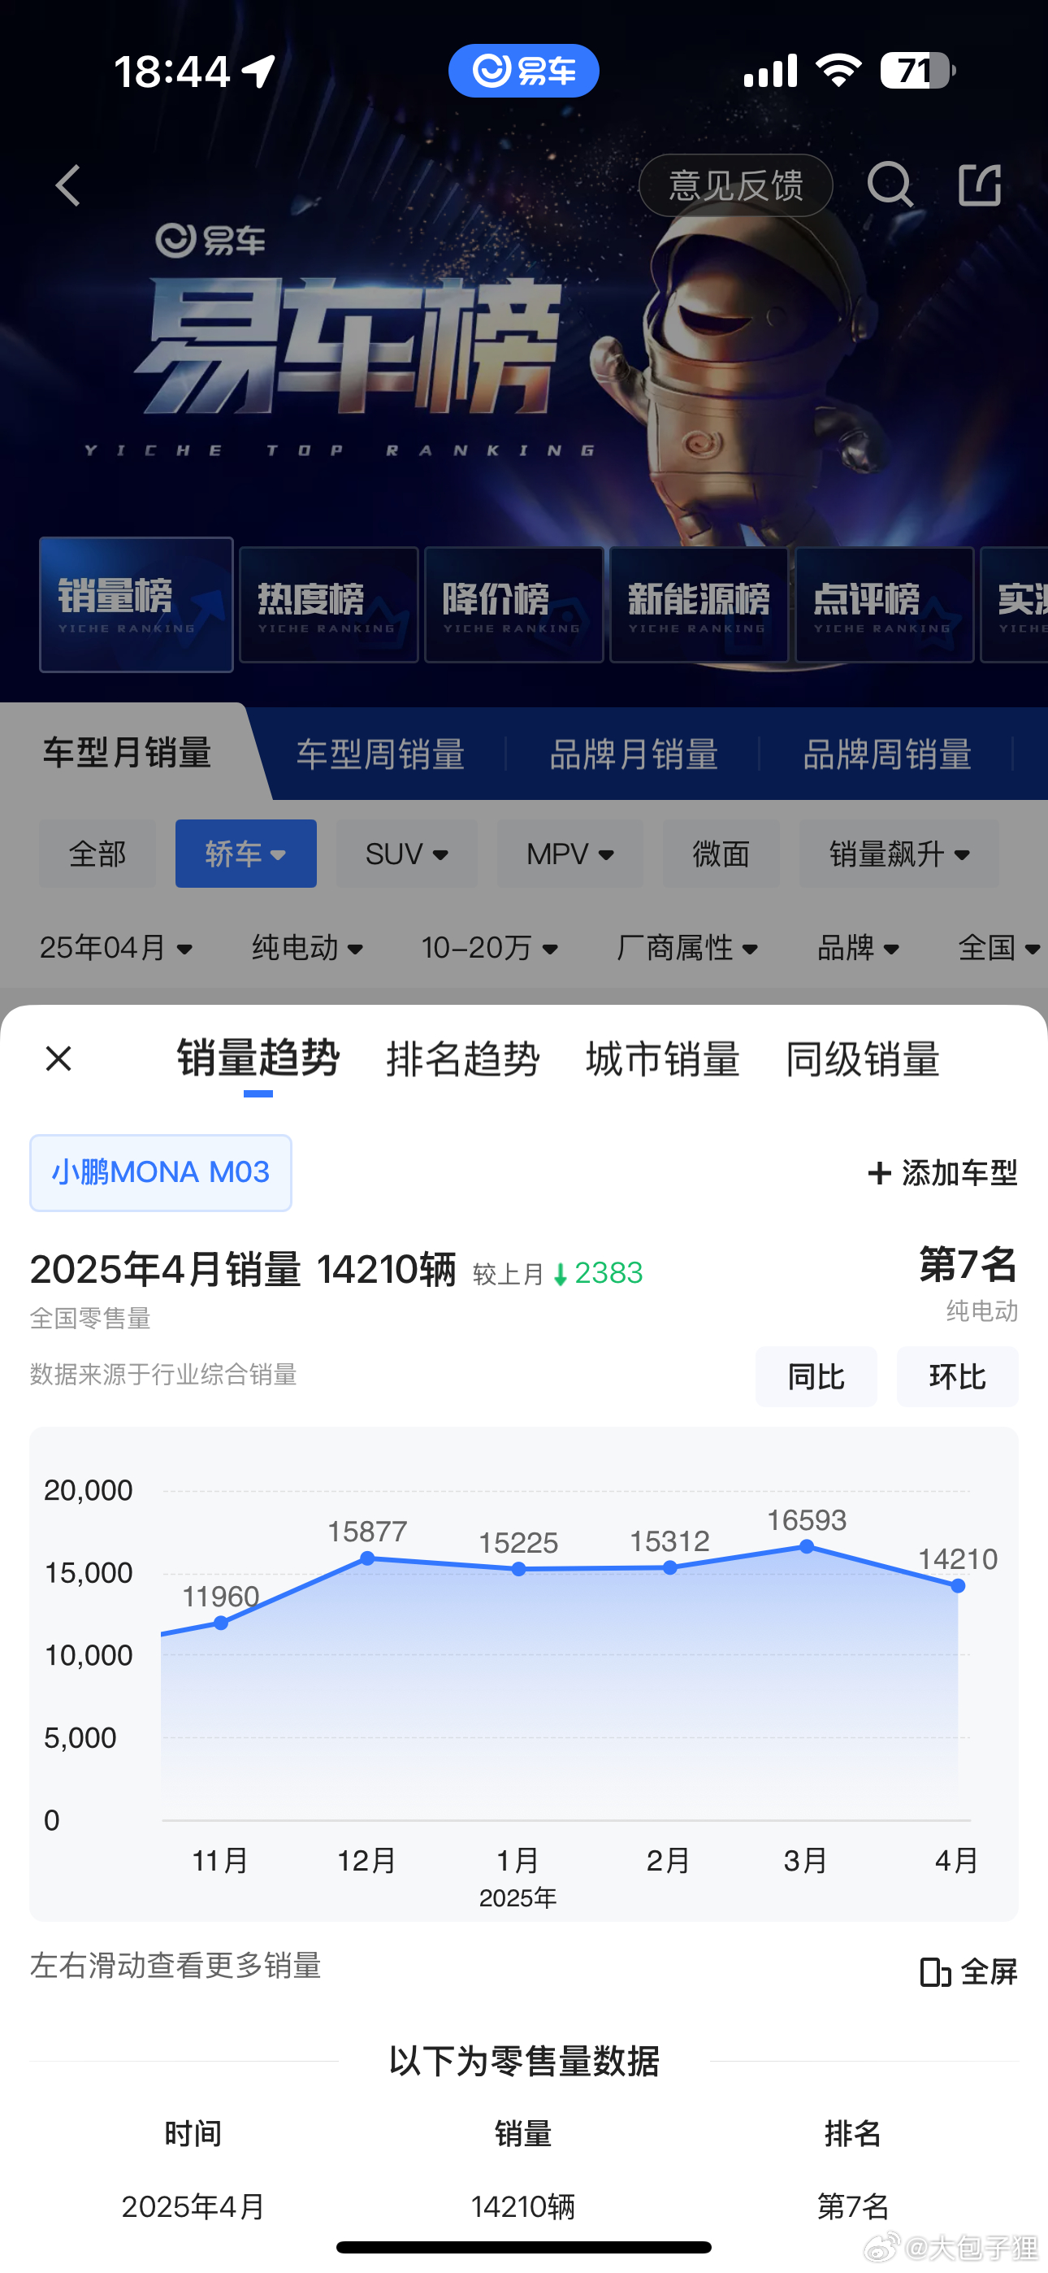Expand the SUV category dropdown
This screenshot has width=1048, height=2273.
407,854
